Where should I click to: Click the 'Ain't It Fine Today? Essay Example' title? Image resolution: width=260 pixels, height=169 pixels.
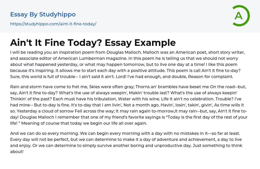pyautogui.click(x=93, y=43)
